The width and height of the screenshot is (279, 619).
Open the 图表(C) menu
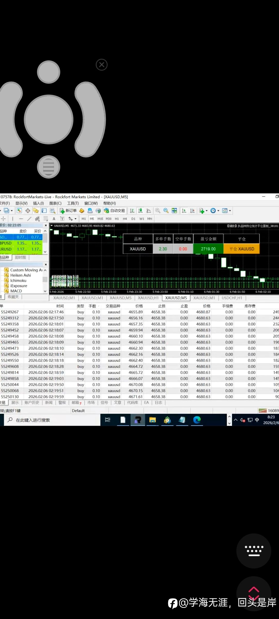click(x=55, y=203)
